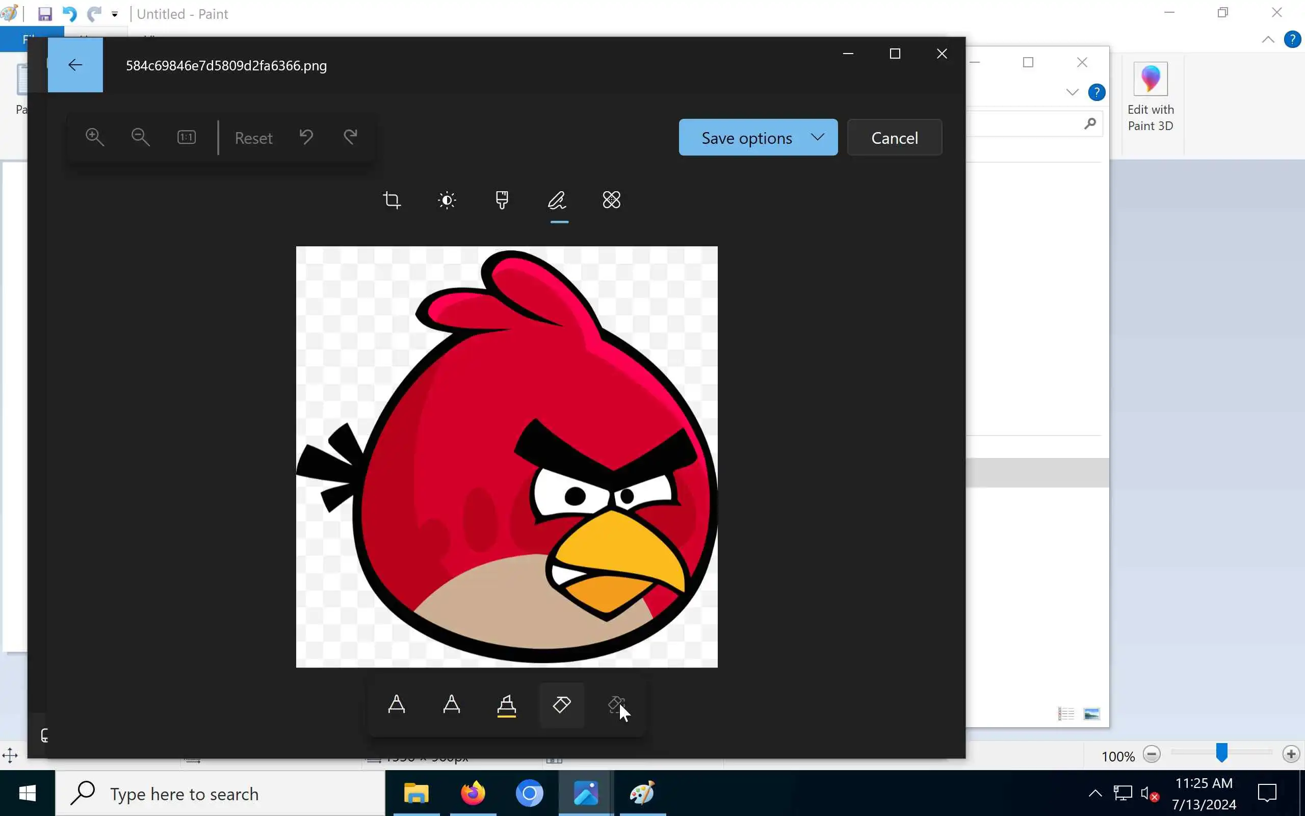The height and width of the screenshot is (816, 1305).
Task: Show image at actual size 1:1
Action: point(187,137)
